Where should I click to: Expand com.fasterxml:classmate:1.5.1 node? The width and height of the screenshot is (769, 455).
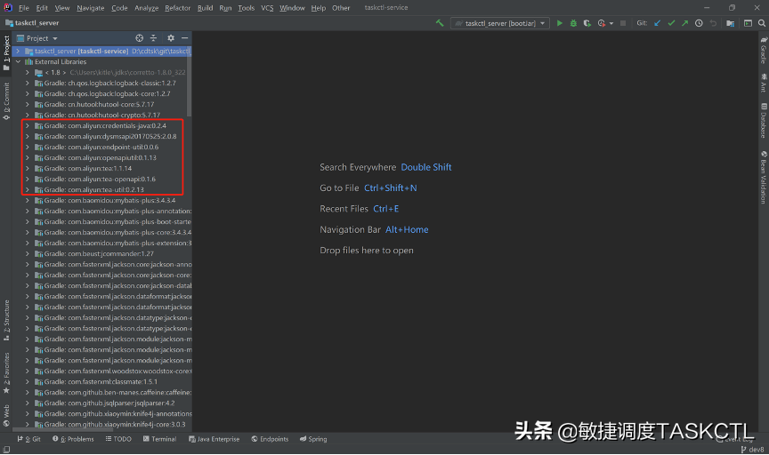[28, 381]
